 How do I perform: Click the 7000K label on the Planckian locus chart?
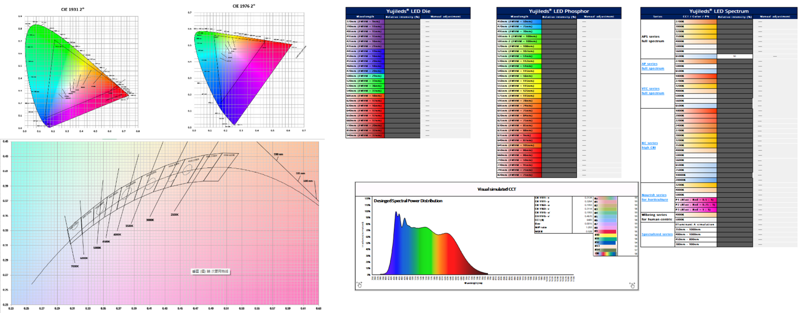click(75, 266)
